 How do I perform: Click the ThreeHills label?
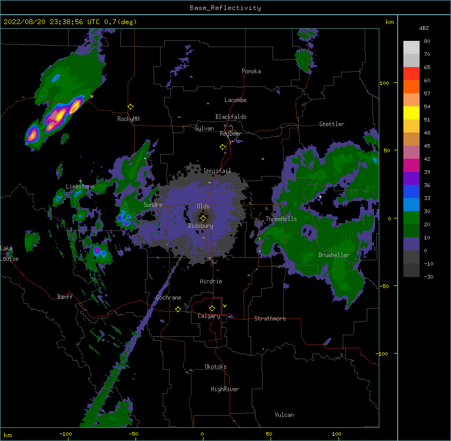pos(281,219)
